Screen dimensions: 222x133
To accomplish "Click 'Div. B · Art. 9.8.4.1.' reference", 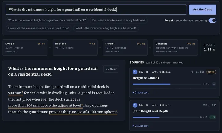I will click(155, 105).
